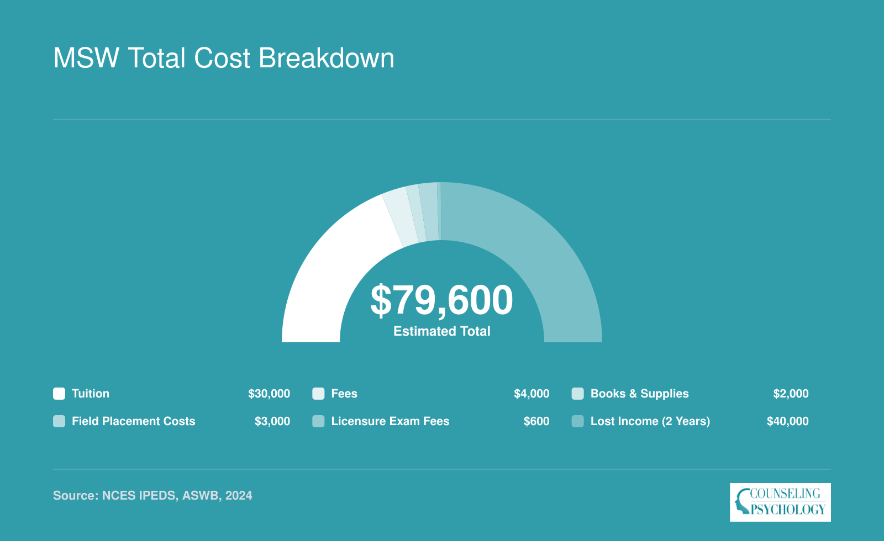Click the 'Tuition' legend label

[91, 394]
